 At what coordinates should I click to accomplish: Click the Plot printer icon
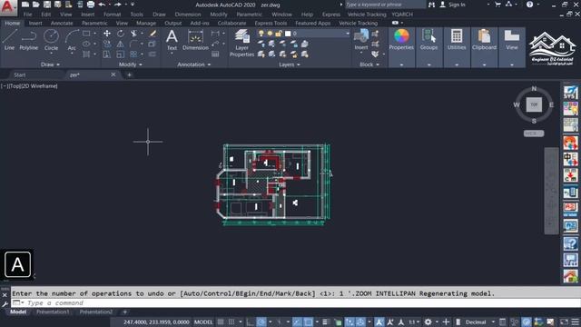point(91,5)
